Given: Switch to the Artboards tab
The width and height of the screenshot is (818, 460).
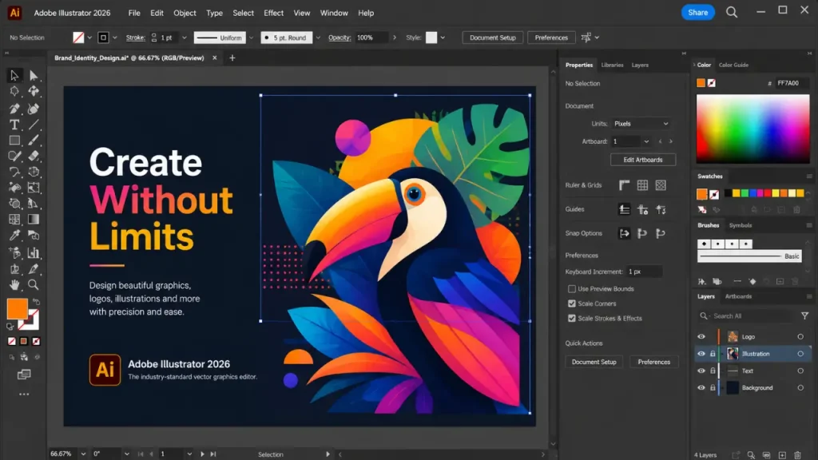Looking at the screenshot, I should (738, 296).
